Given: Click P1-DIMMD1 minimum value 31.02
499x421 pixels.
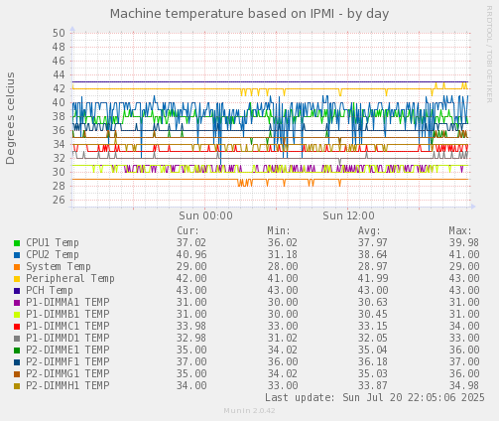Looking at the screenshot, I should tap(282, 338).
